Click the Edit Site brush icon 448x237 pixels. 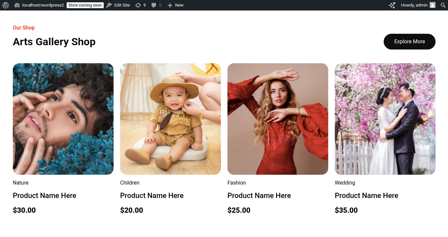[x=109, y=5]
